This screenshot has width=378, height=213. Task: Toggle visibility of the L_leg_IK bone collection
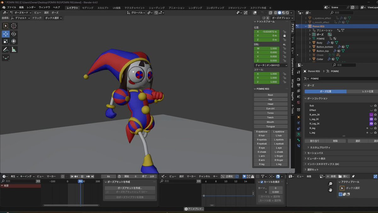click(371, 119)
